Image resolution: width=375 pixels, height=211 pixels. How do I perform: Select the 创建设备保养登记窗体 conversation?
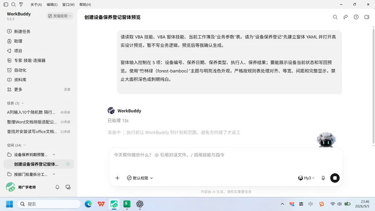38,164
